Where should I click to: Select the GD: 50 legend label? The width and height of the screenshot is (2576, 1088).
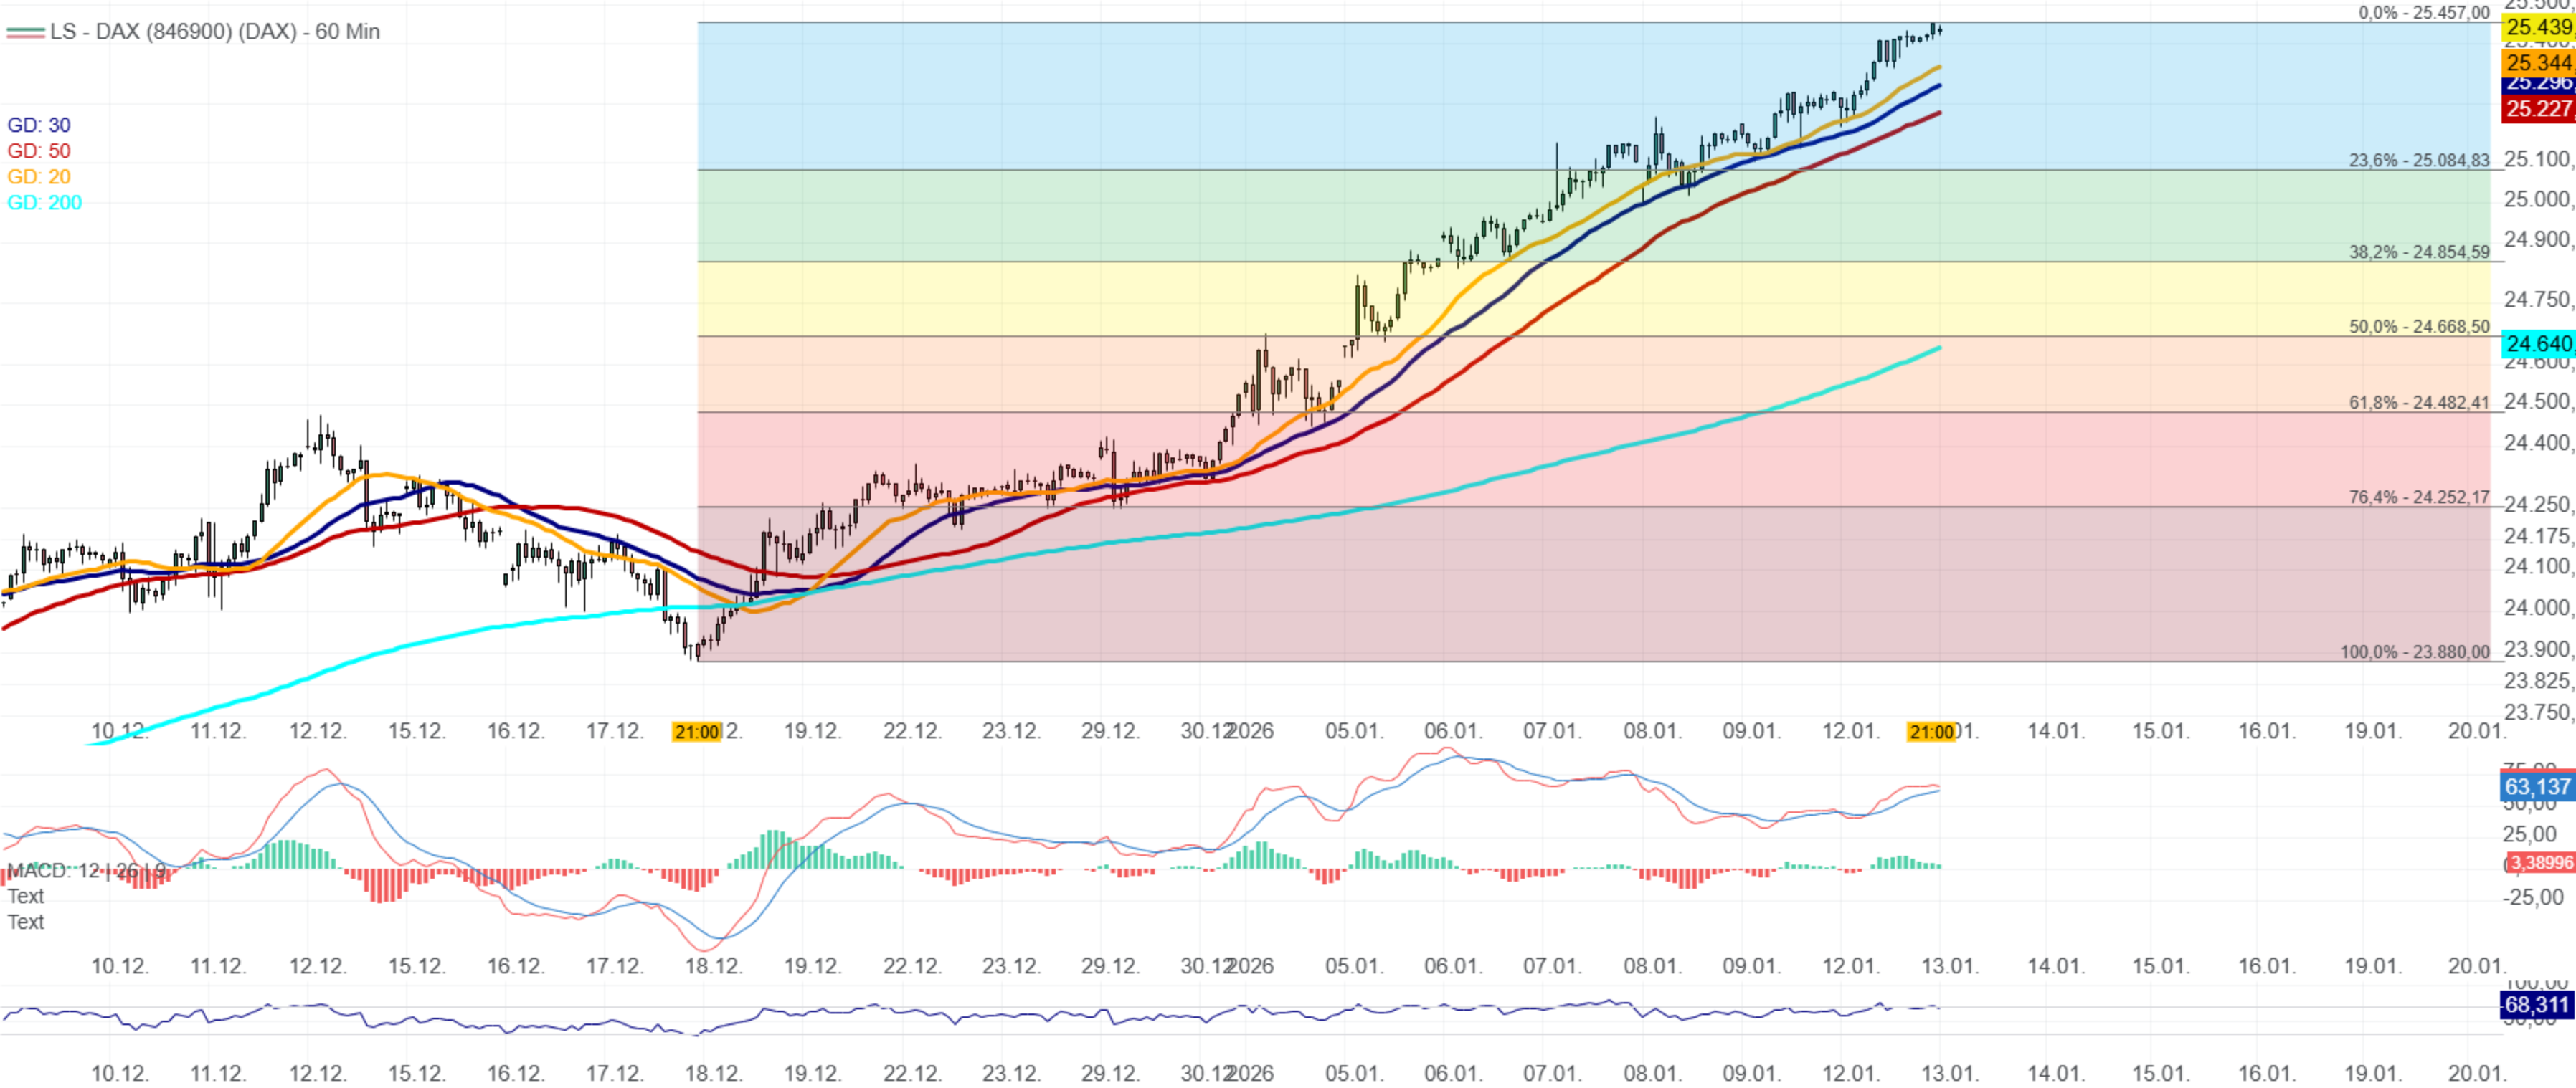click(39, 151)
